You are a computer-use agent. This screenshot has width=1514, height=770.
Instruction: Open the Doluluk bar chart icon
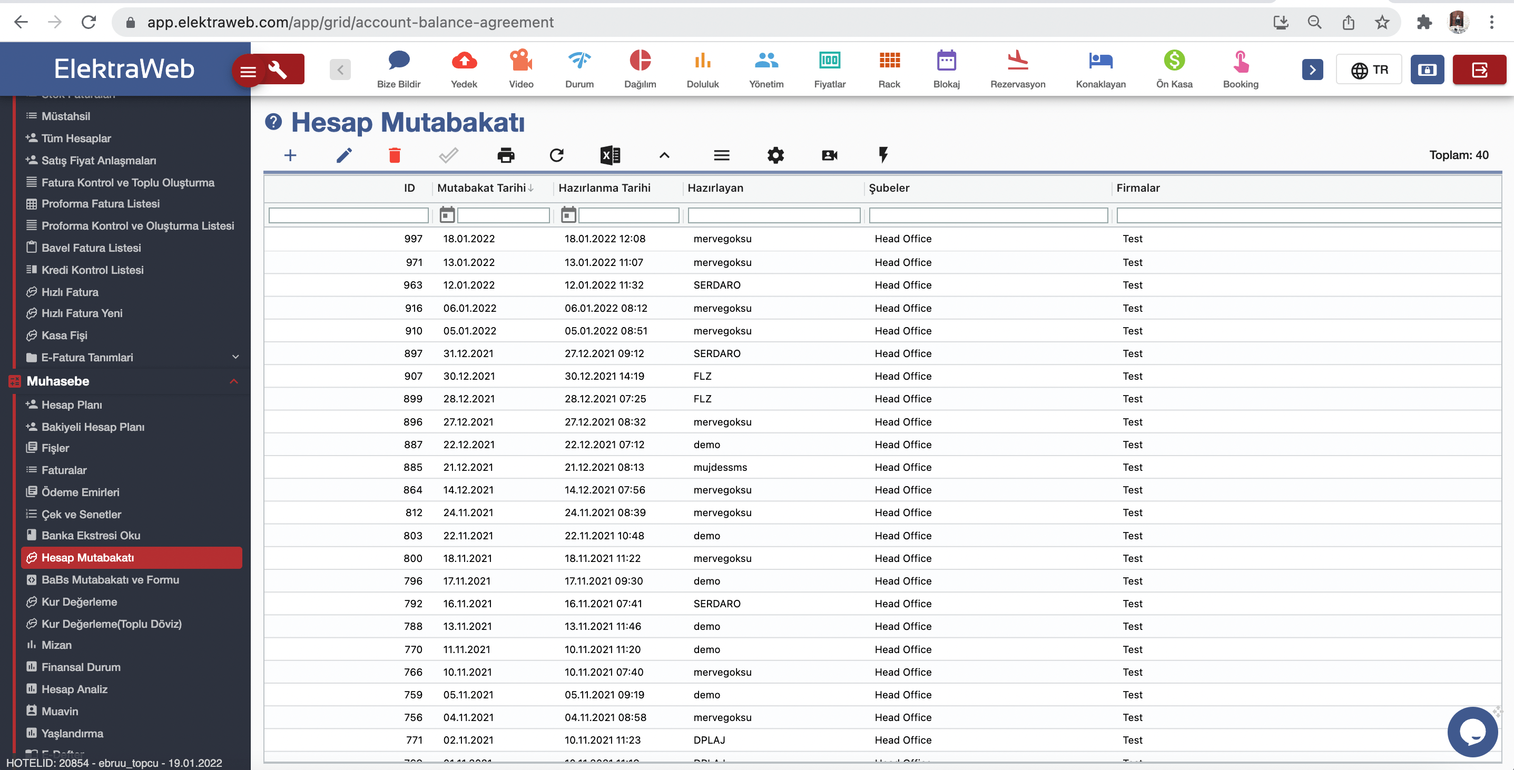(702, 61)
